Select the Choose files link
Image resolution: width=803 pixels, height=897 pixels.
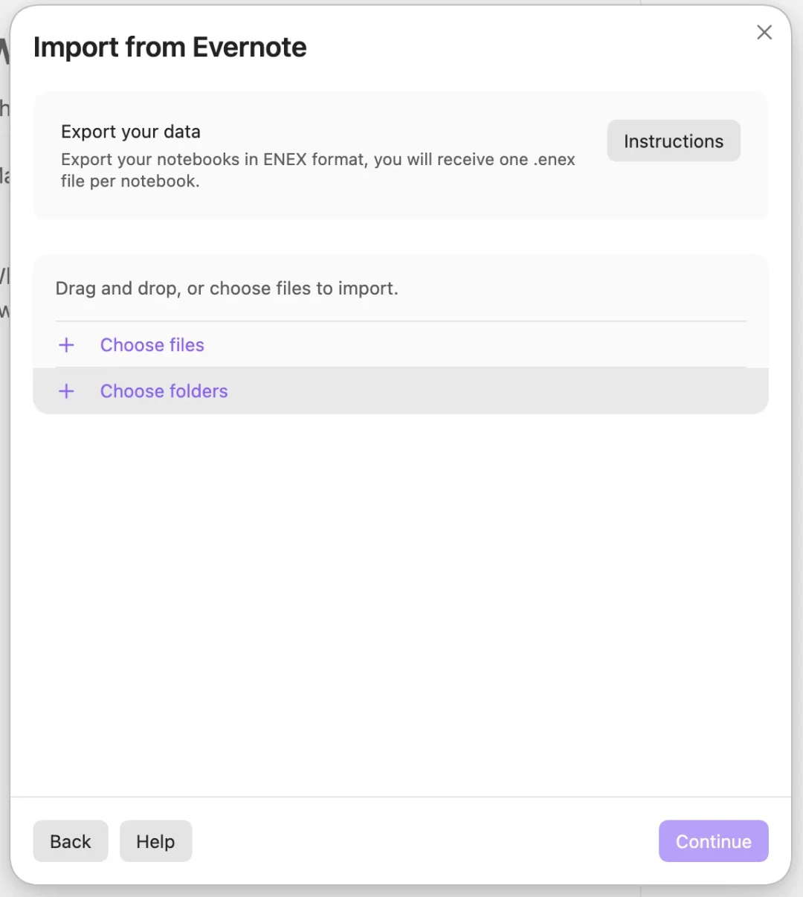pyautogui.click(x=152, y=345)
